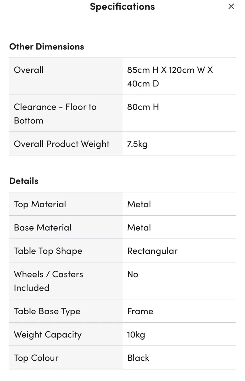Click the Other Dimensions section heading
This screenshot has height=381, width=245.
click(x=47, y=46)
